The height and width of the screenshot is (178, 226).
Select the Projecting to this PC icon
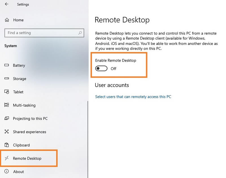click(6, 118)
